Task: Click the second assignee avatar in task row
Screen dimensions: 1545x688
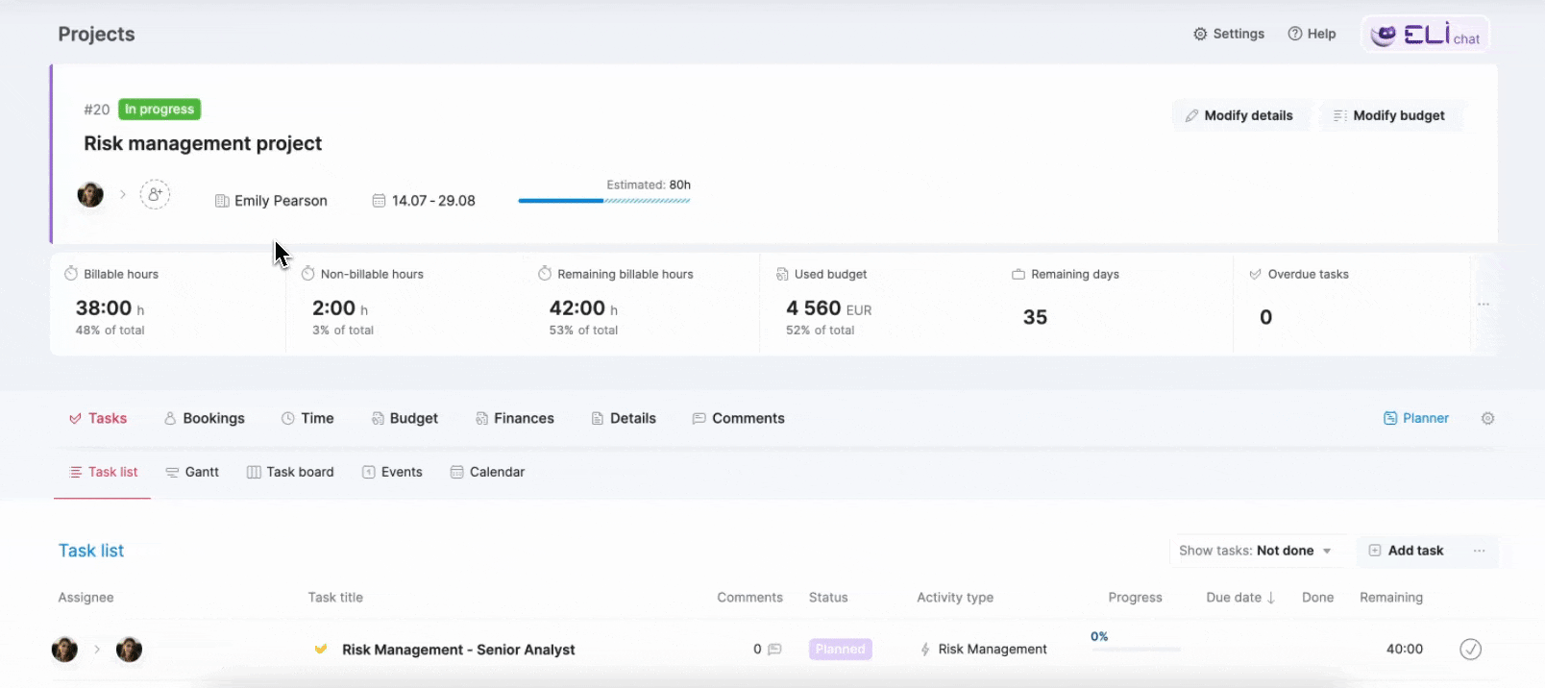Action: pyautogui.click(x=129, y=650)
